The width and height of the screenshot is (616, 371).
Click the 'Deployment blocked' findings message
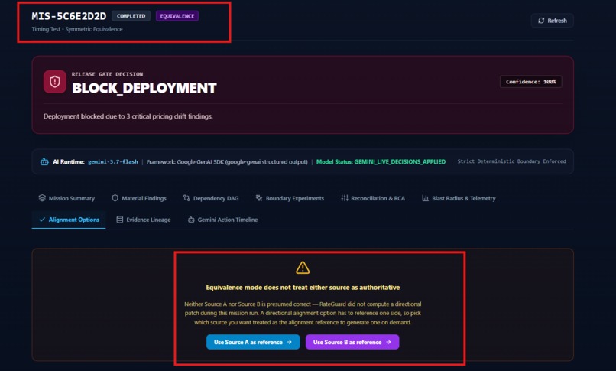click(128, 116)
